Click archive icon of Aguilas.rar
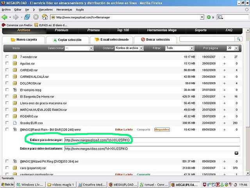 [15, 63]
